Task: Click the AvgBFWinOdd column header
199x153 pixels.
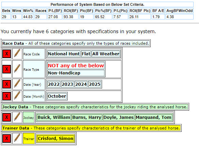Action: pyautogui.click(x=180, y=11)
